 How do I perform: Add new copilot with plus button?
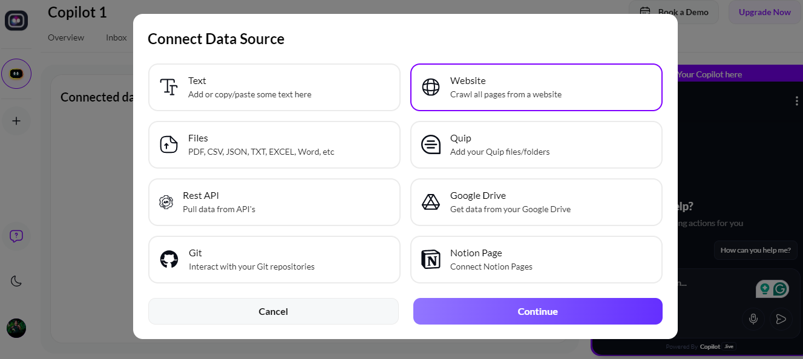[x=16, y=121]
